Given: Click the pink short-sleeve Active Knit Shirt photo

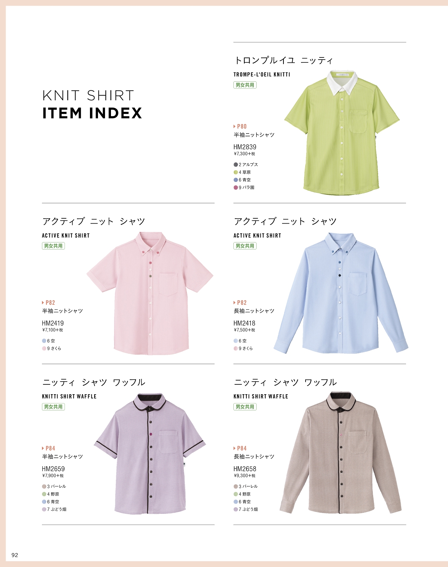Looking at the screenshot, I should click(x=150, y=293).
